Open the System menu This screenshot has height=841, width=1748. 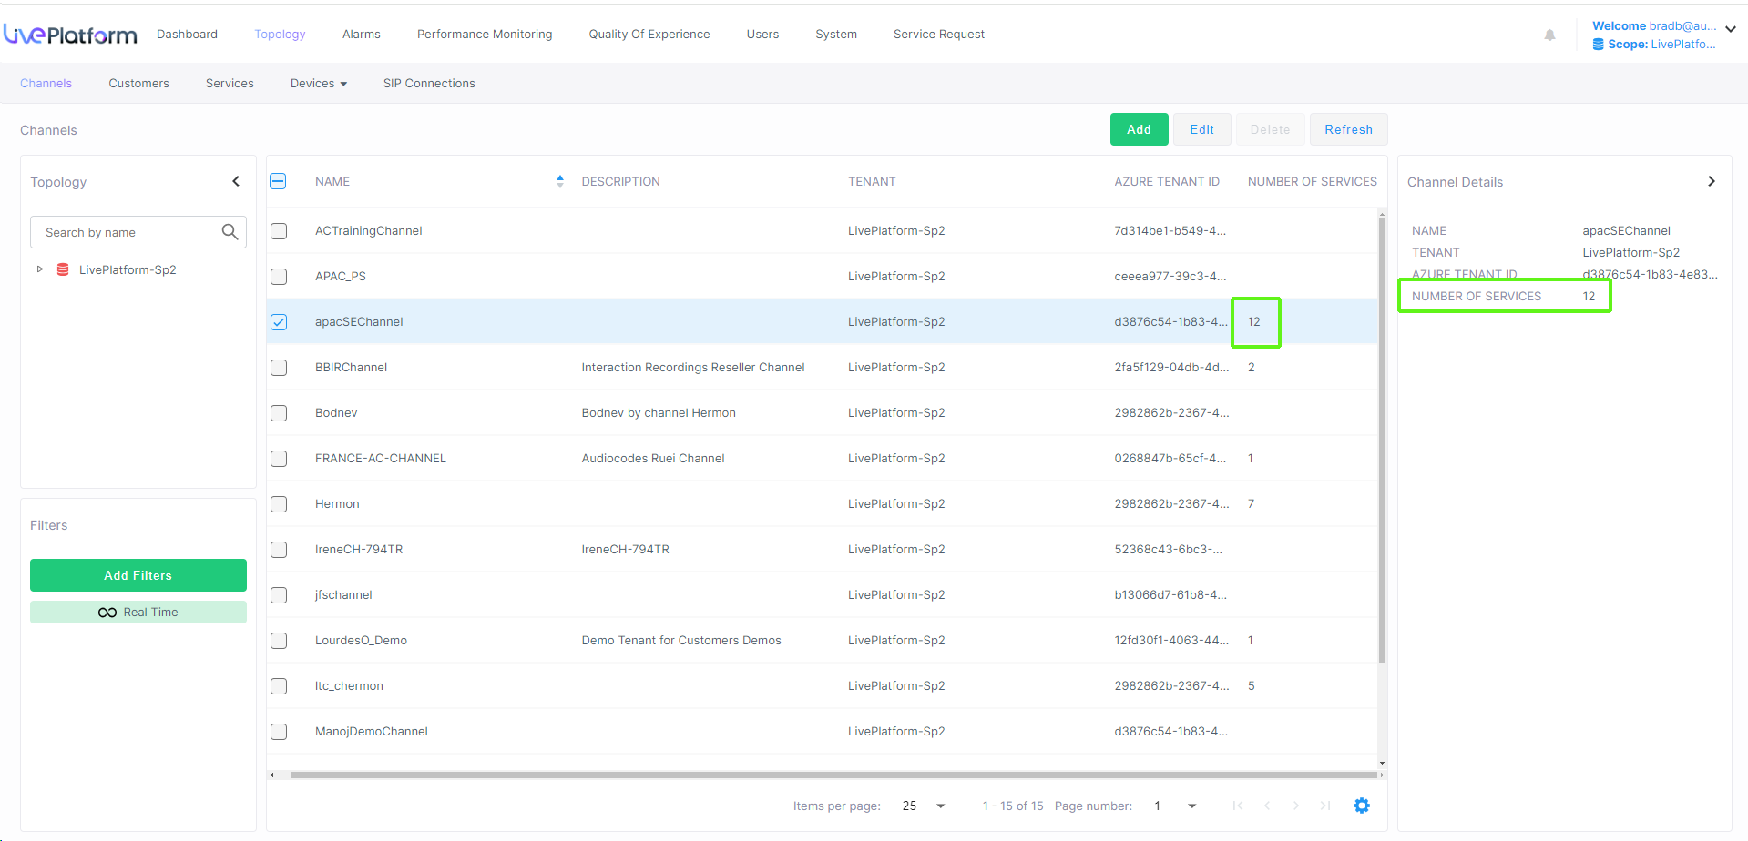tap(836, 34)
